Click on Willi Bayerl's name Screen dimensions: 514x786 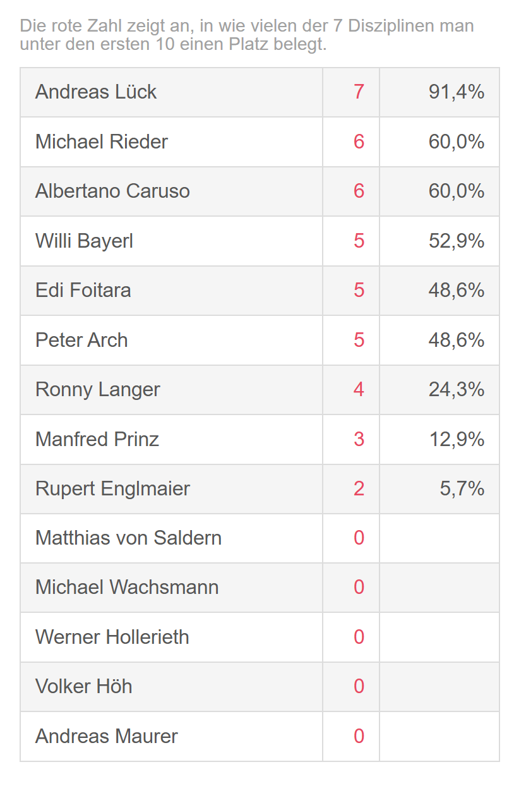(84, 241)
